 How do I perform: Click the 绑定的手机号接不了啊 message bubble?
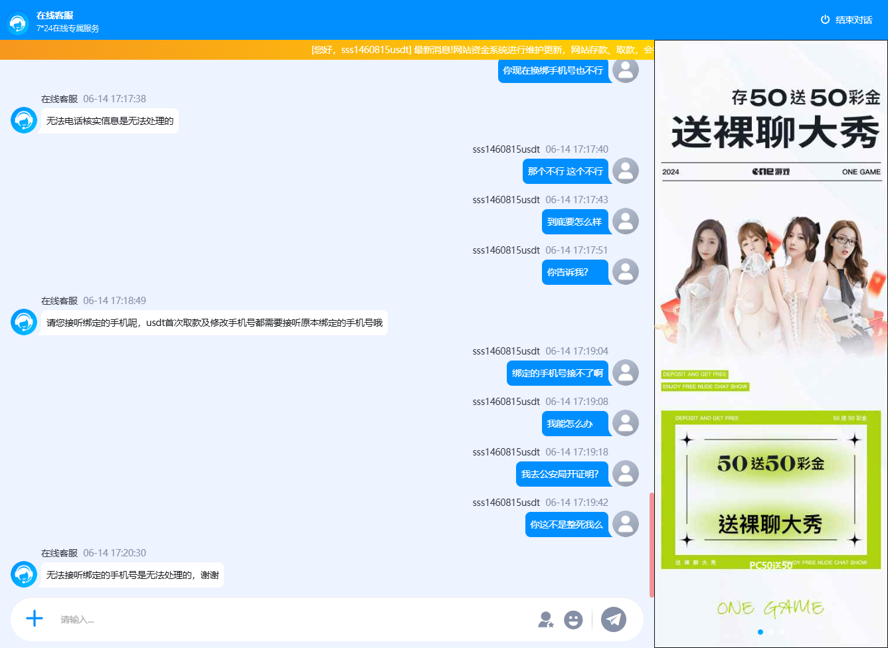(558, 373)
